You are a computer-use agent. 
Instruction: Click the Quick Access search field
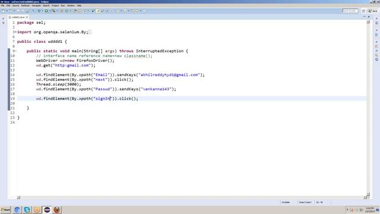tap(350, 11)
